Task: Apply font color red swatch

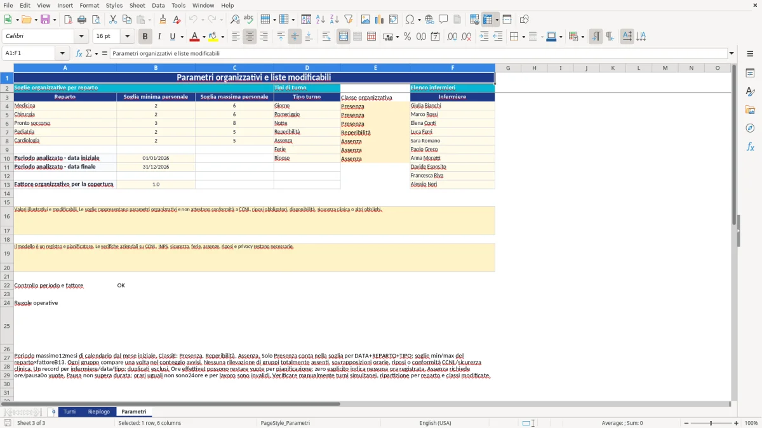Action: click(195, 37)
